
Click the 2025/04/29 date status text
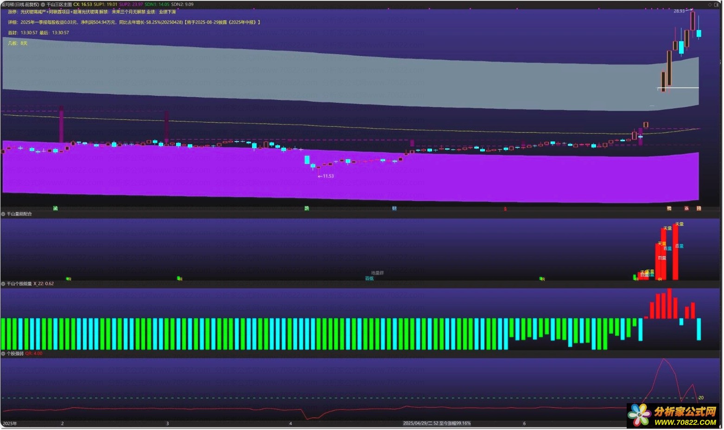437,424
